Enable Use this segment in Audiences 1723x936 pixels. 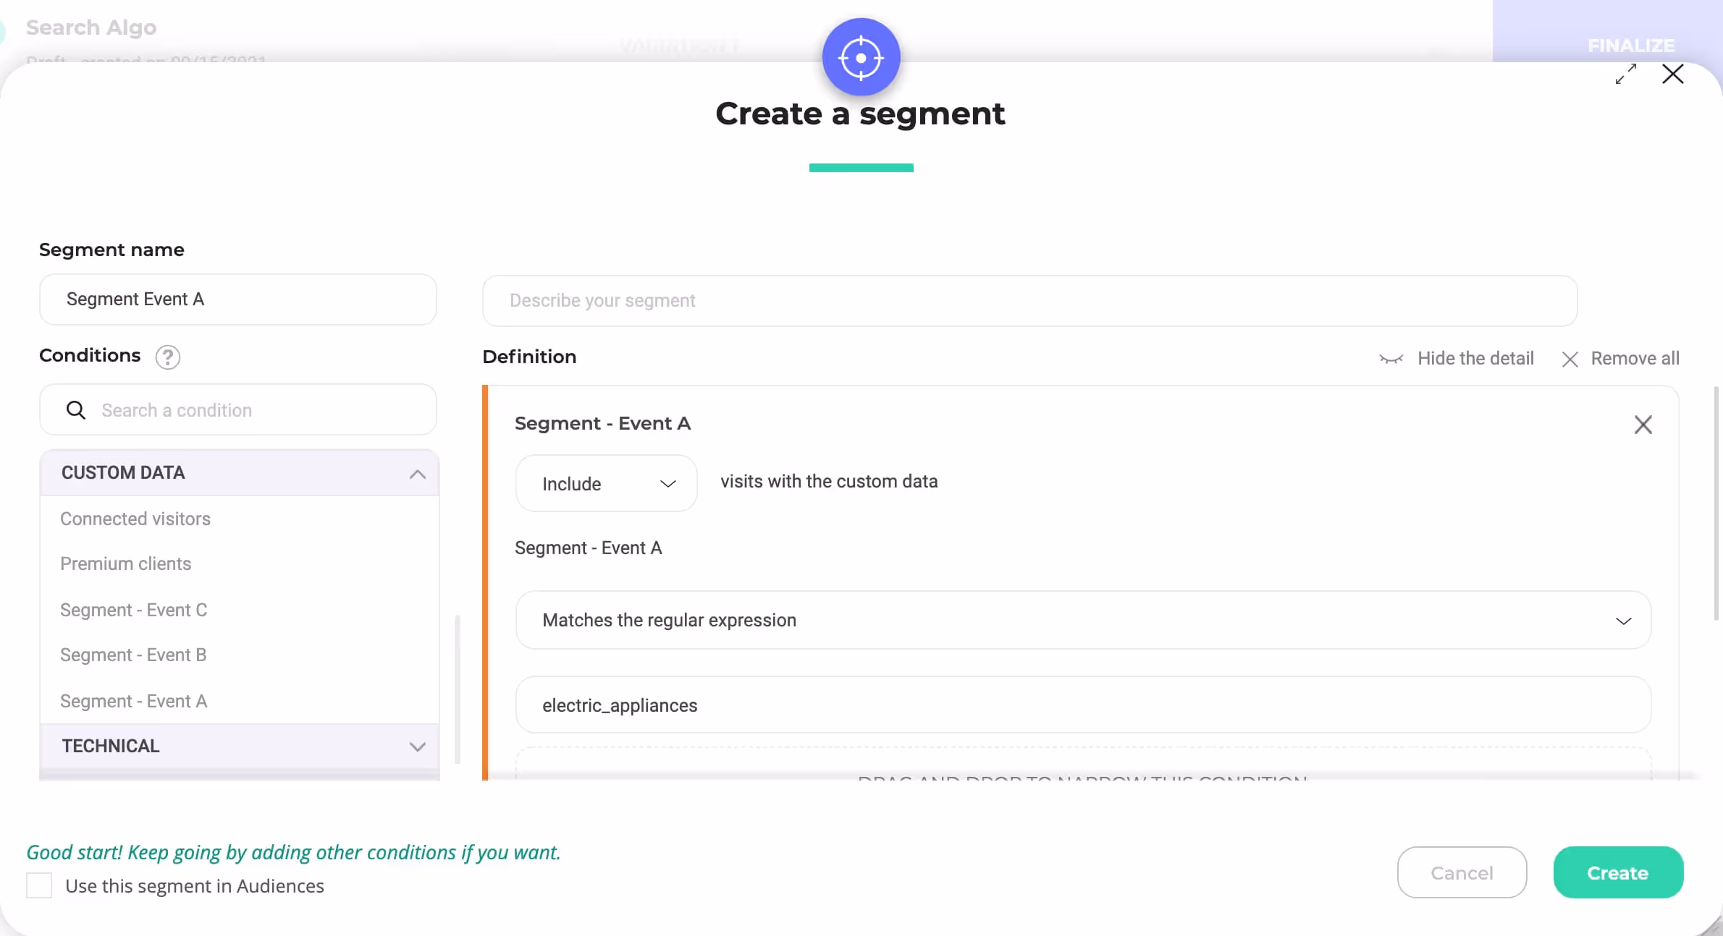click(x=40, y=885)
